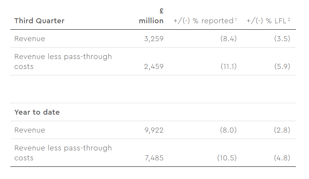Select the 2,459 value cell

pyautogui.click(x=153, y=67)
